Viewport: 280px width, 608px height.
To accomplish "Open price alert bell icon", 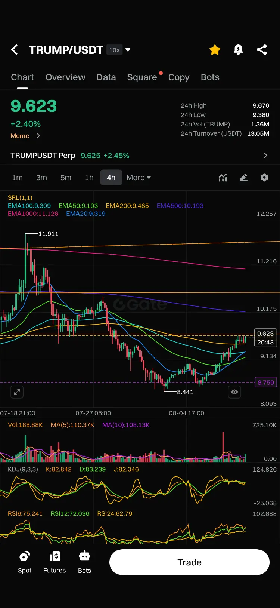I will tap(238, 50).
